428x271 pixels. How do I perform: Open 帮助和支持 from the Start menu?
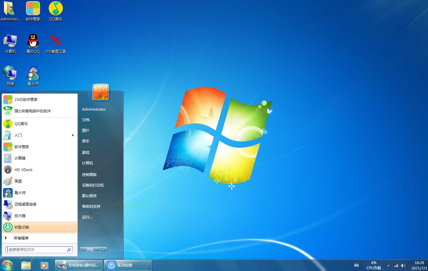tap(91, 207)
